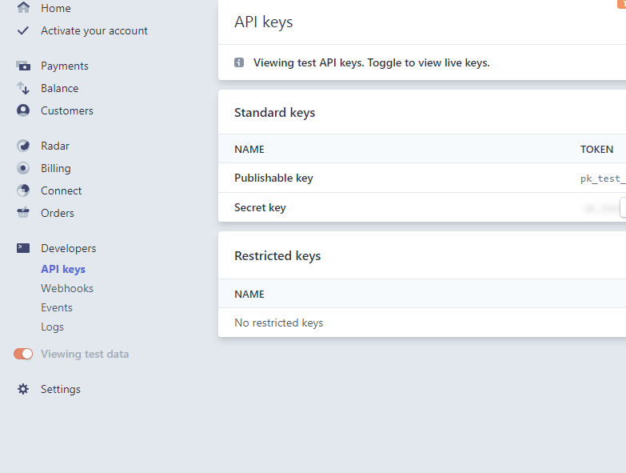Open Customers via the person icon
626x473 pixels.
click(x=23, y=110)
